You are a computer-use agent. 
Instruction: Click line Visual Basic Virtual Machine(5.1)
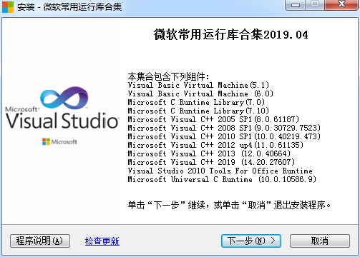click(x=198, y=85)
